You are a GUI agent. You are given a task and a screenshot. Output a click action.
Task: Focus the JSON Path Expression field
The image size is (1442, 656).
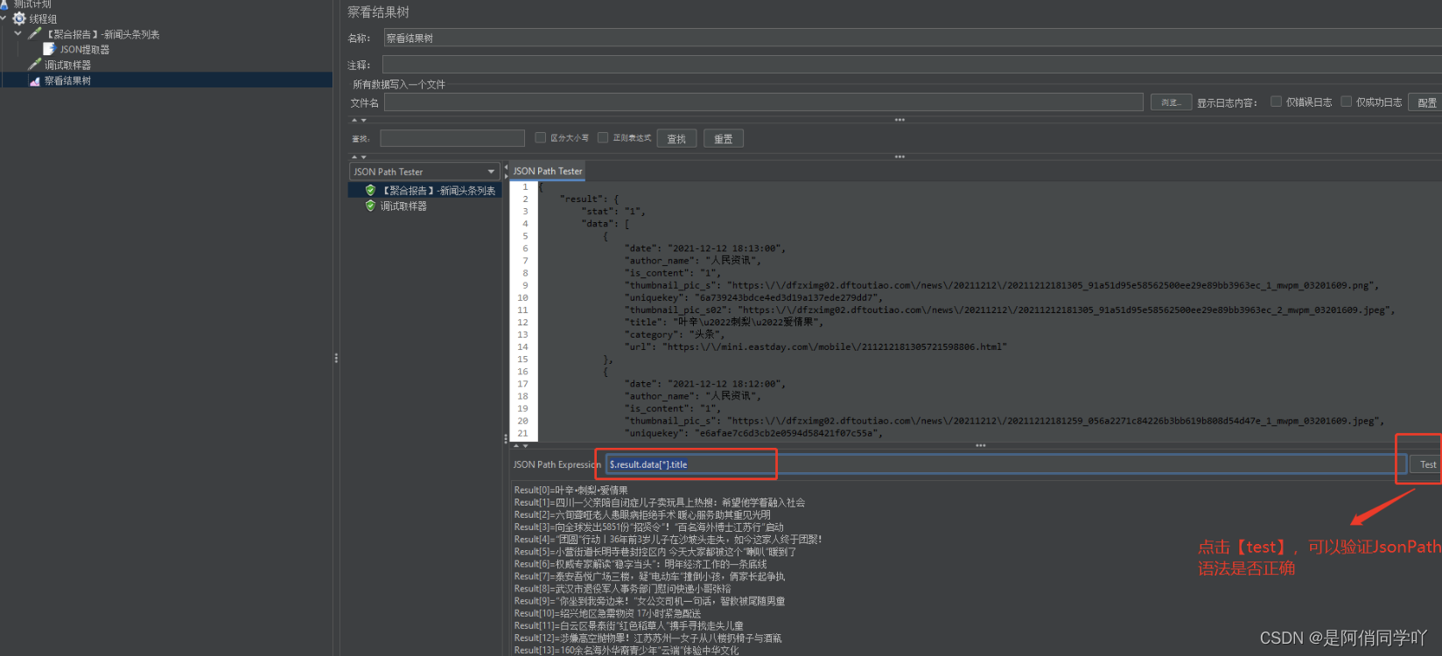pos(1006,464)
